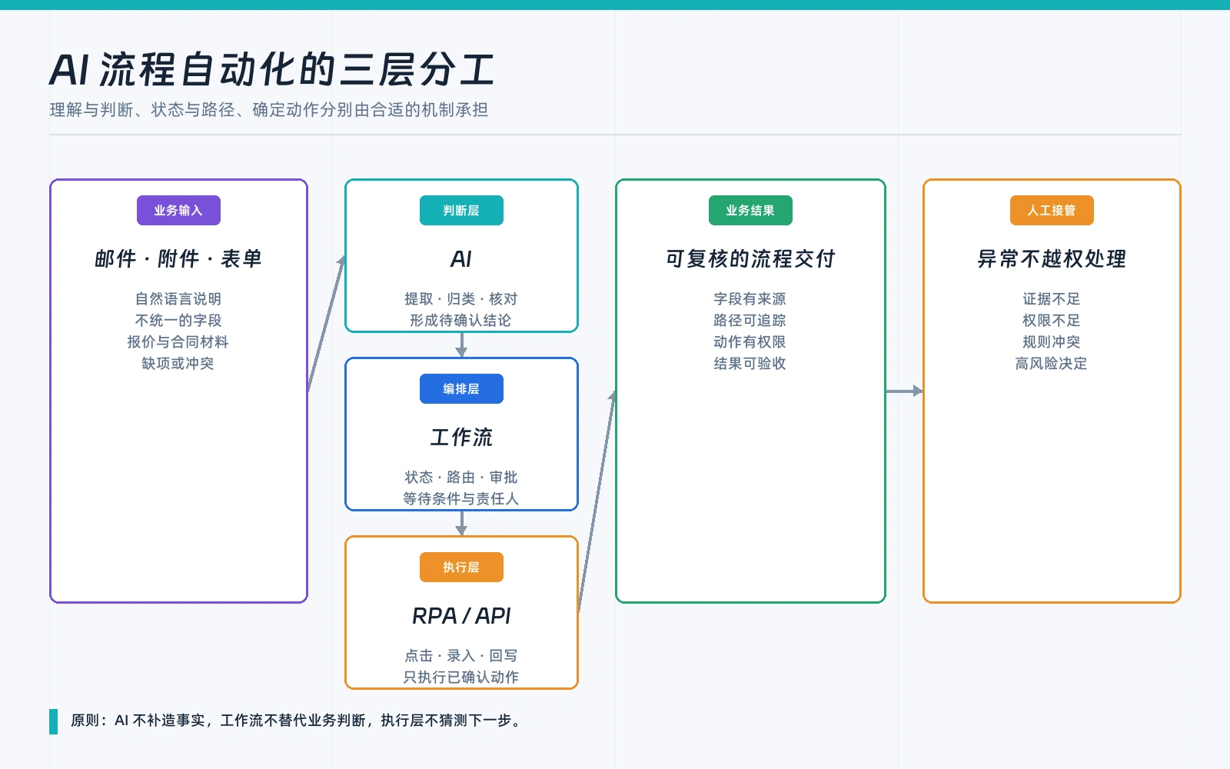Viewport: 1230px width, 769px height.
Task: Click the green 业务结果 badge
Action: (x=750, y=210)
